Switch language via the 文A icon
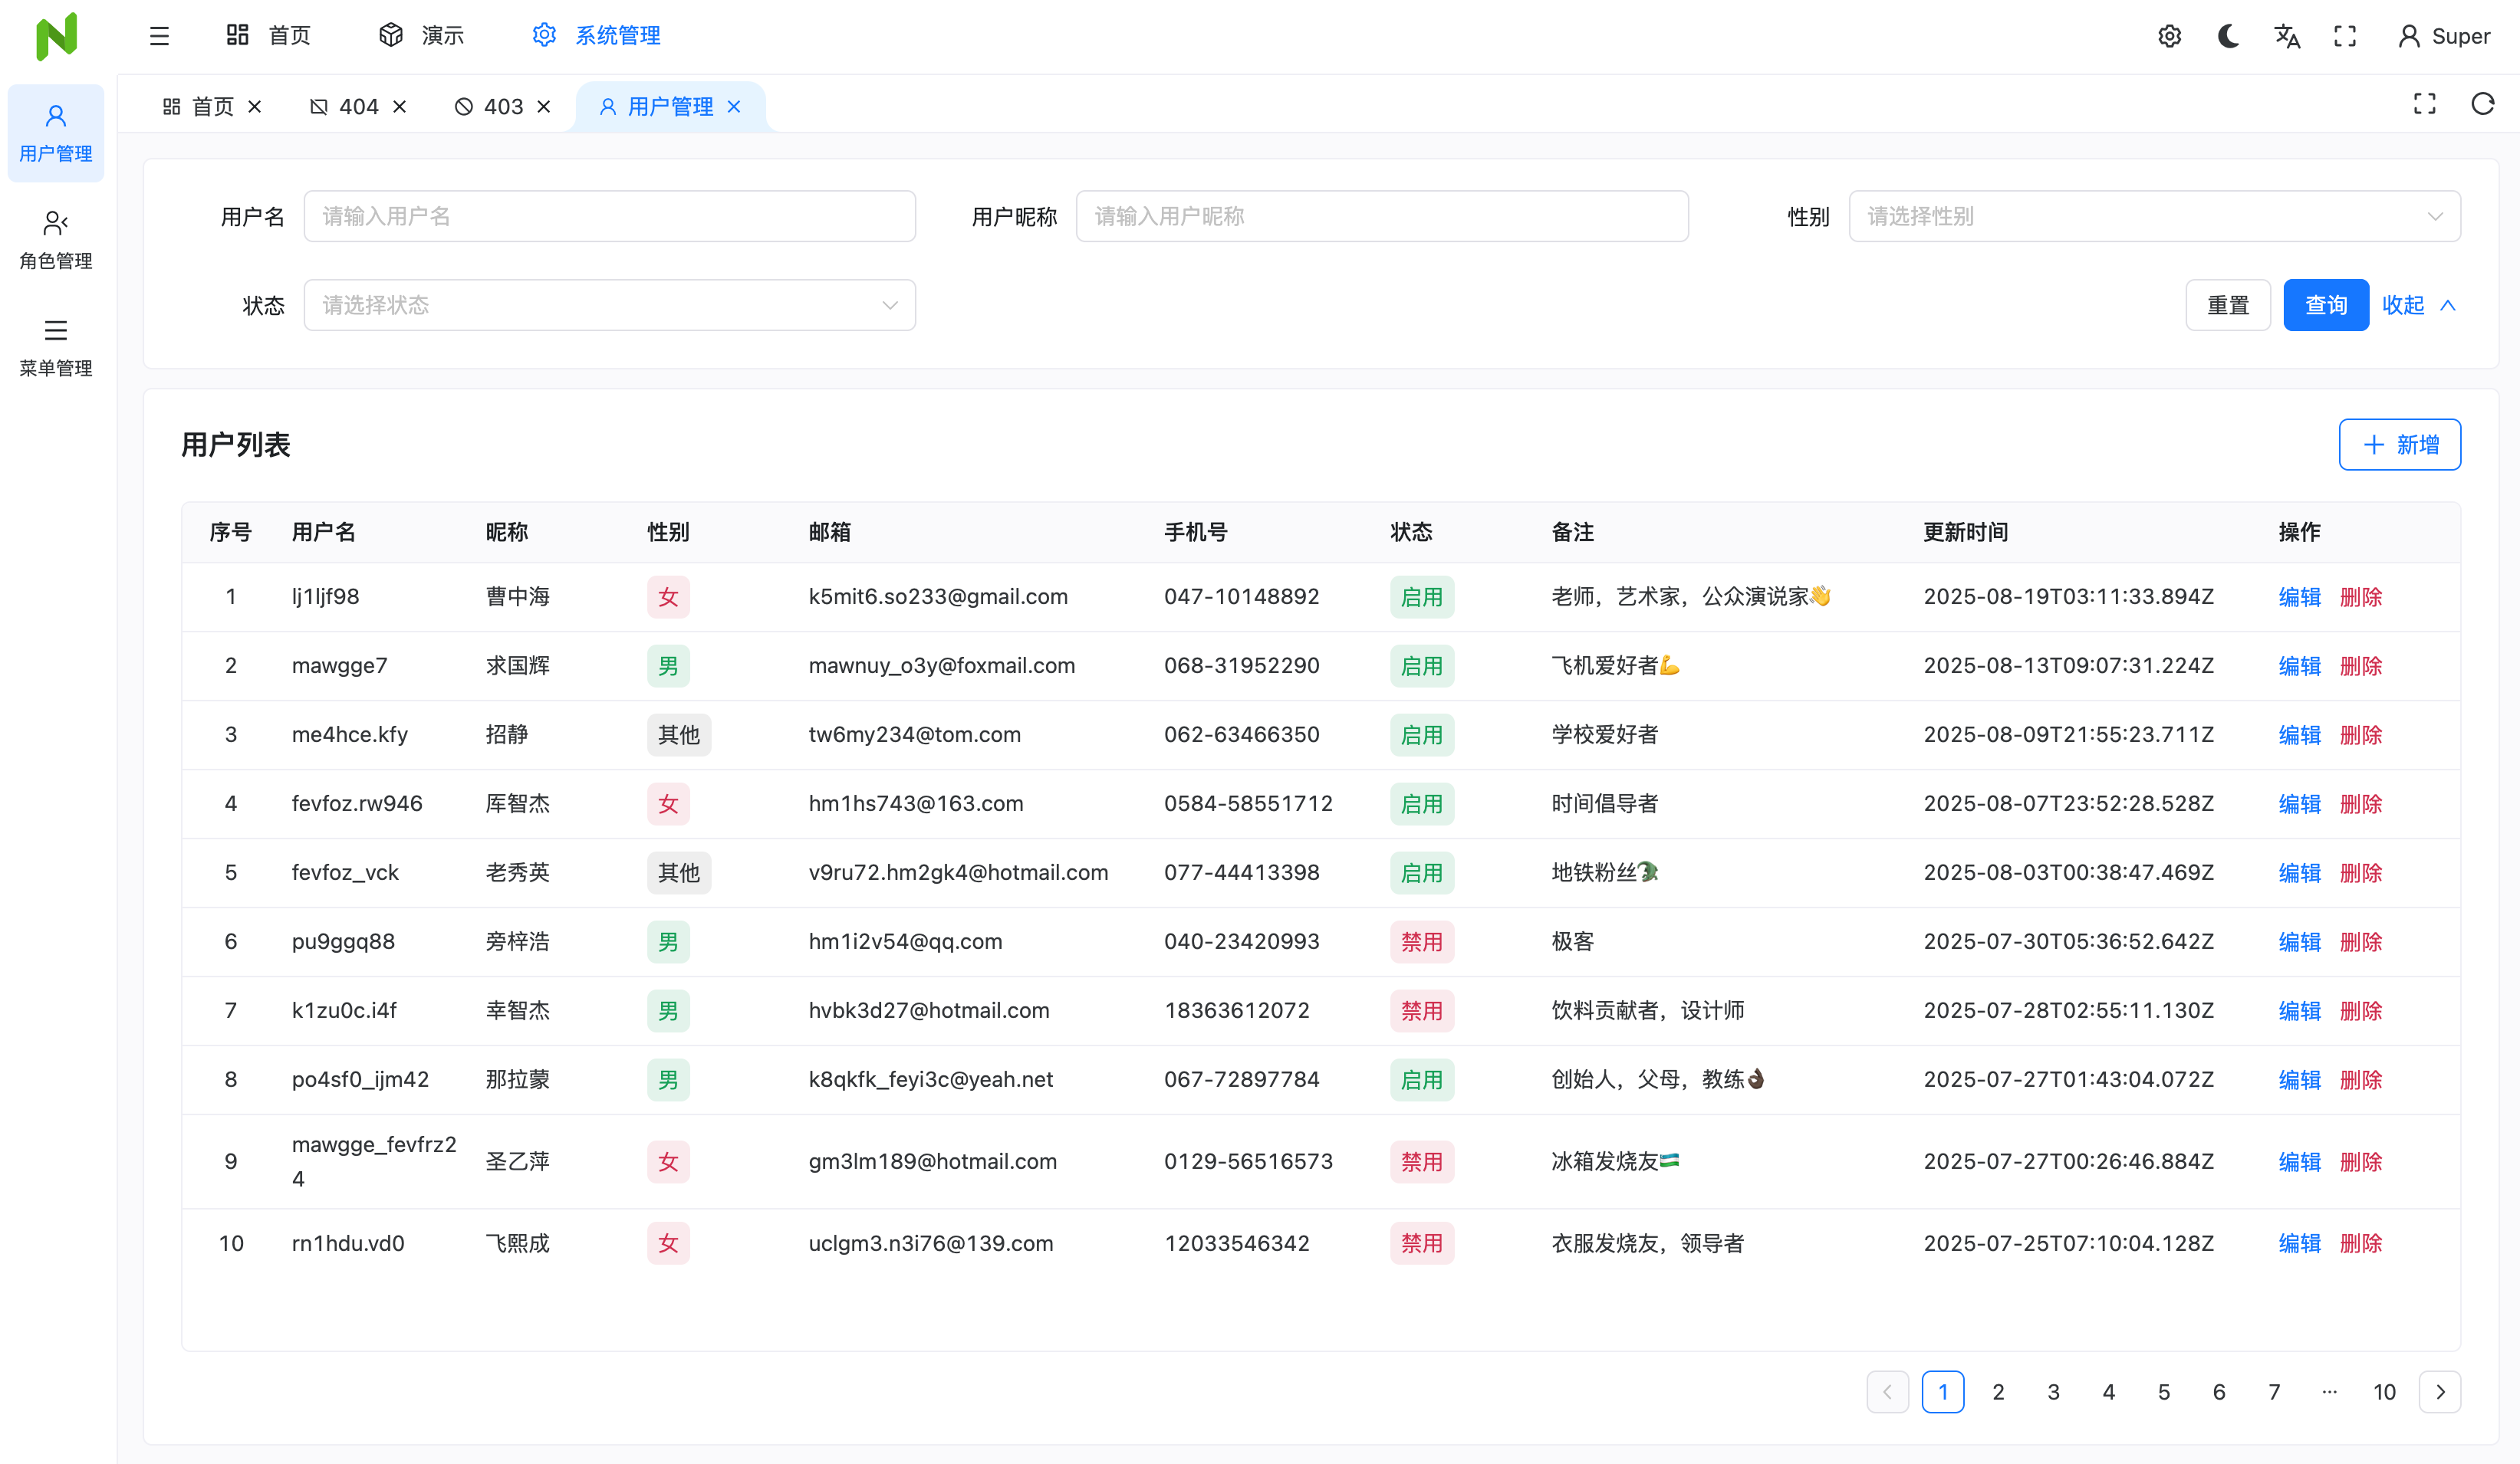This screenshot has width=2520, height=1464. pyautogui.click(x=2287, y=35)
